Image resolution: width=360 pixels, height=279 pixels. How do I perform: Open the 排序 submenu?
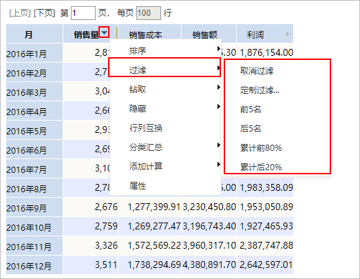[x=165, y=50]
